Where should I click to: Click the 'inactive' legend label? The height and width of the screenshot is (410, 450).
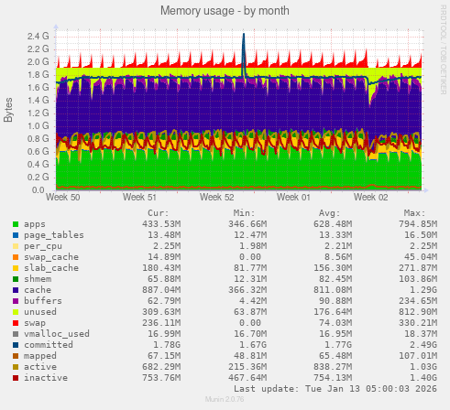click(46, 378)
